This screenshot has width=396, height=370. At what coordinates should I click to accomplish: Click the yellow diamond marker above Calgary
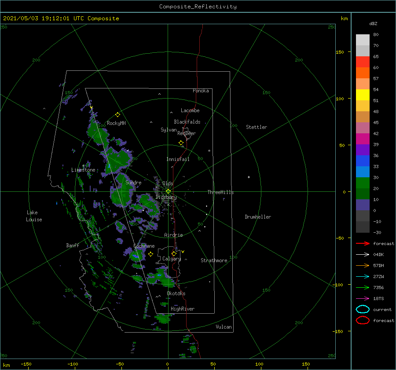[x=174, y=253]
